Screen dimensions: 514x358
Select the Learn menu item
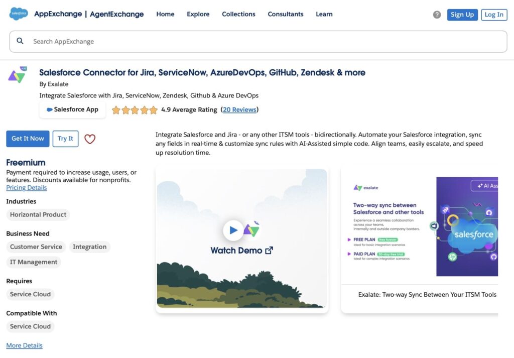[324, 14]
